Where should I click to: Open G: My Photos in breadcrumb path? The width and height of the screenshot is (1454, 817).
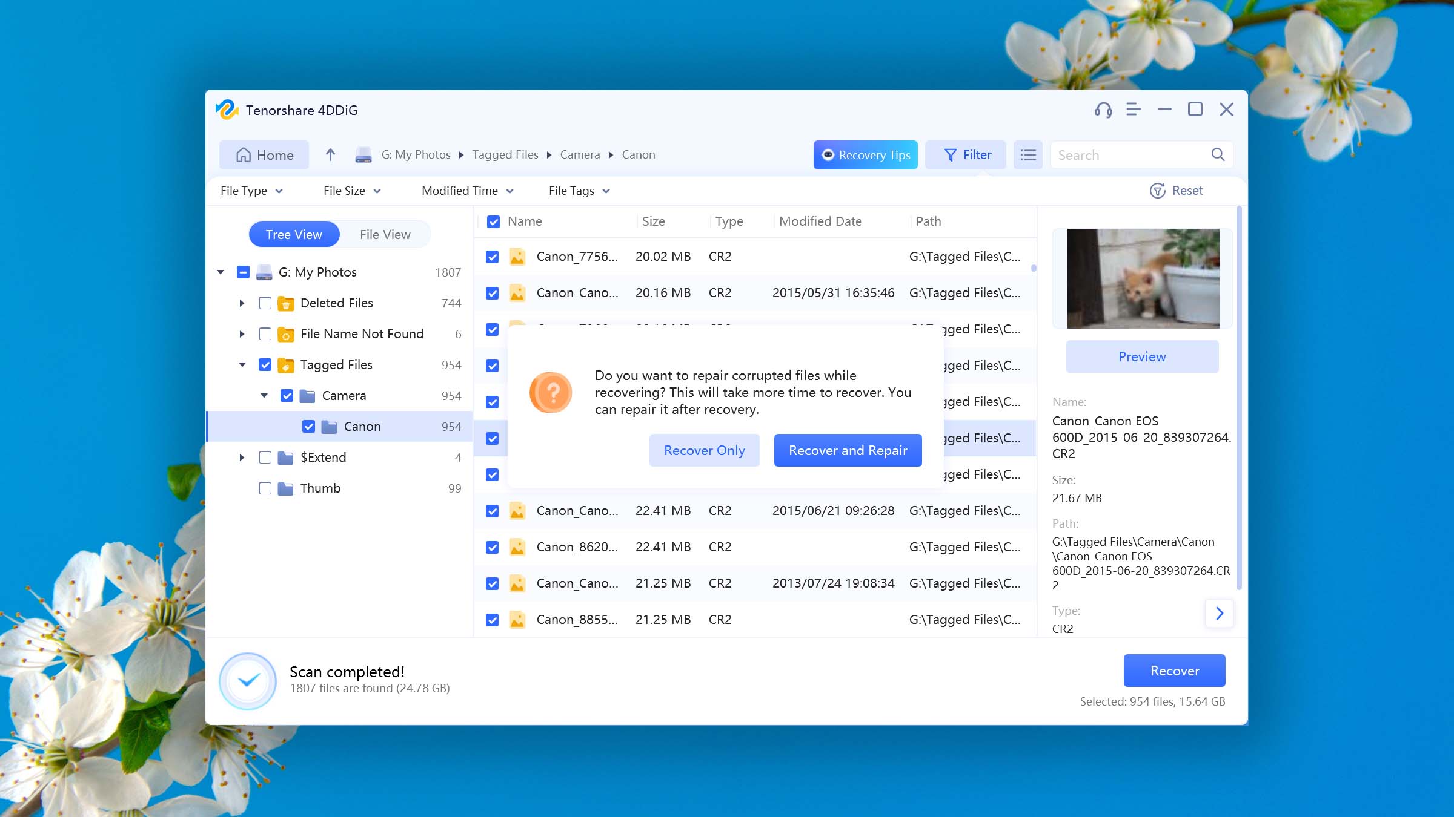pos(416,155)
